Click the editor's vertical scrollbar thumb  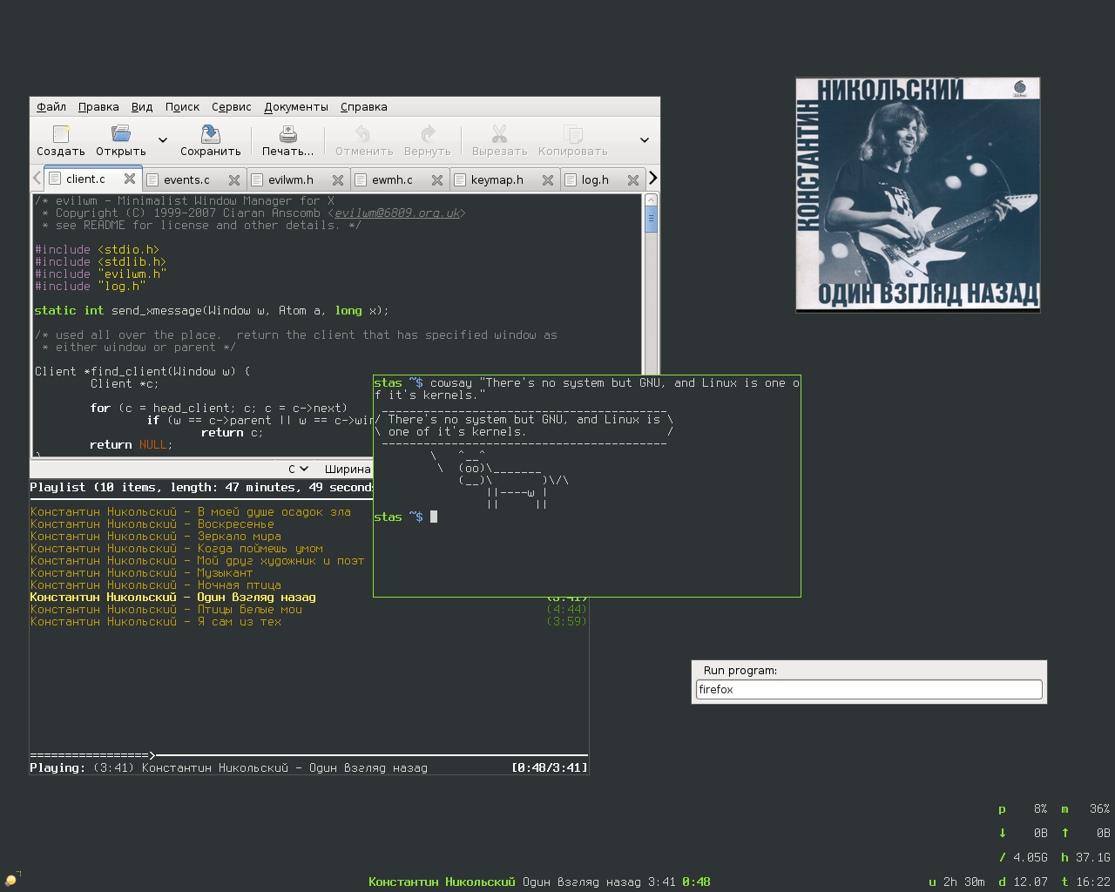pyautogui.click(x=651, y=220)
